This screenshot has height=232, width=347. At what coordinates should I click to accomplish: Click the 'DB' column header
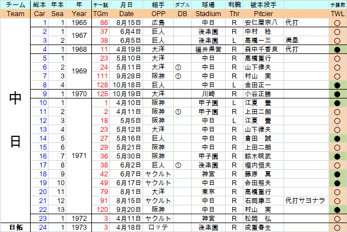pyautogui.click(x=182, y=14)
